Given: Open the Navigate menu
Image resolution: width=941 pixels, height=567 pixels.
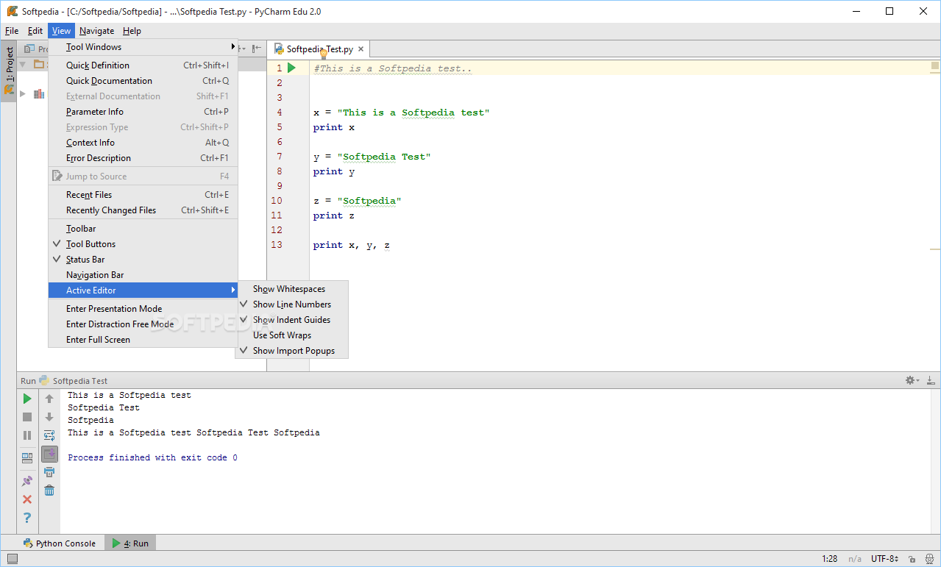Looking at the screenshot, I should tap(97, 31).
